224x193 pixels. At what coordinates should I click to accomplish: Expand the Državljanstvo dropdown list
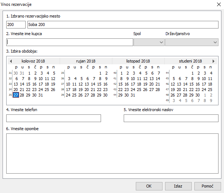tap(191, 42)
